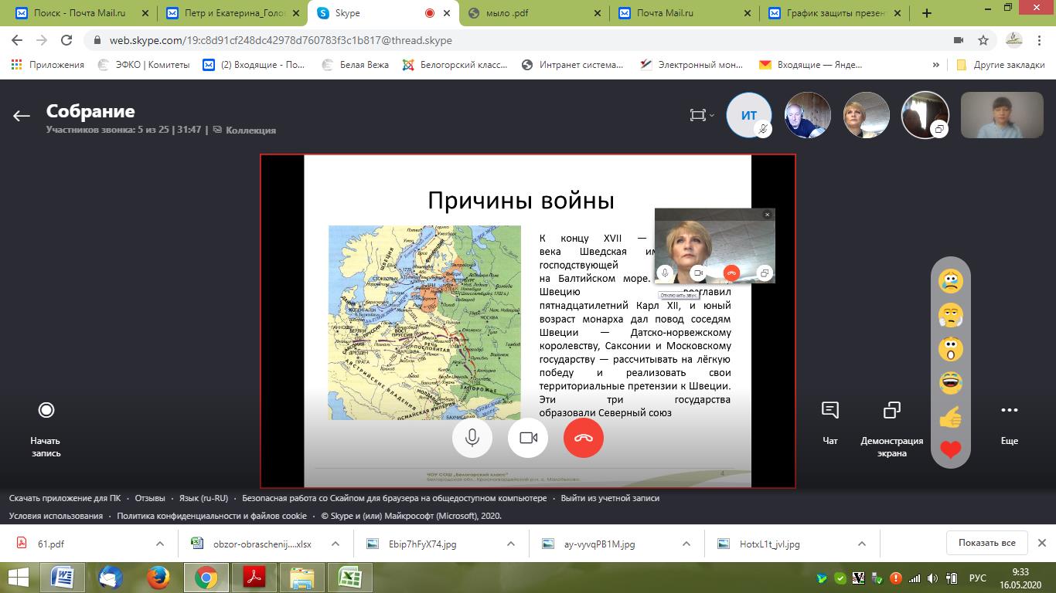Expand the hidden bookmarks overflow chevron
1056x593 pixels.
(x=936, y=65)
